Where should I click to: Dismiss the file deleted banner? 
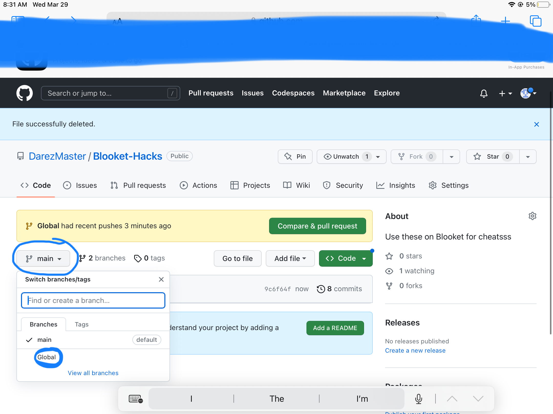(x=537, y=124)
